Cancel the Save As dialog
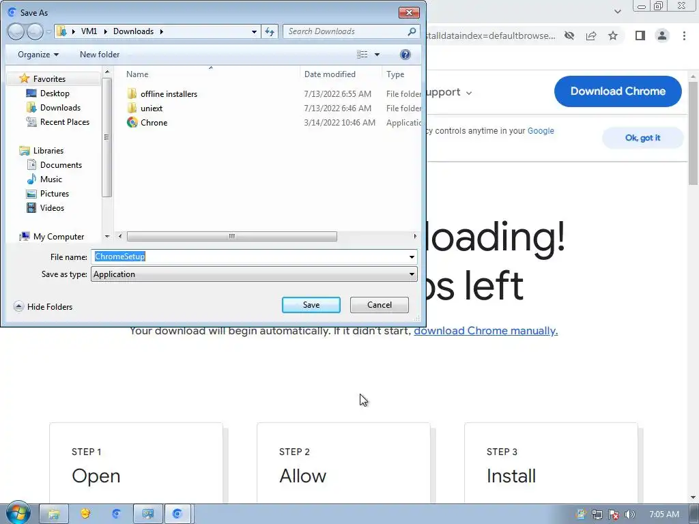Viewport: 699px width, 524px height. tap(379, 305)
